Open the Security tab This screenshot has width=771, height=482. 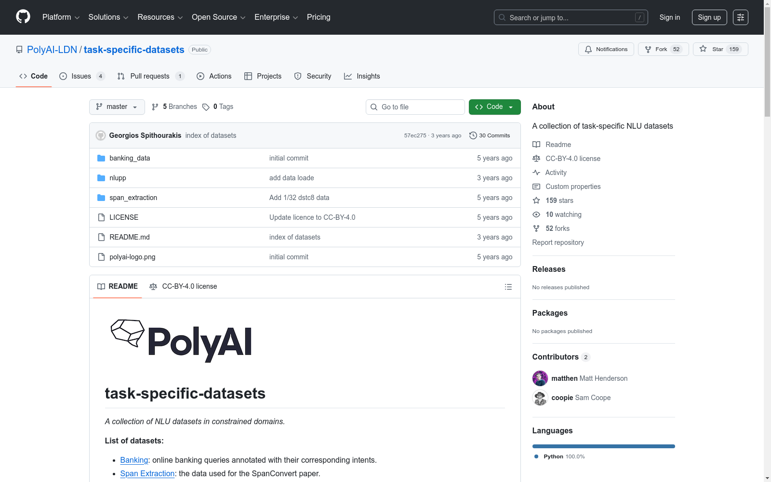click(x=312, y=76)
